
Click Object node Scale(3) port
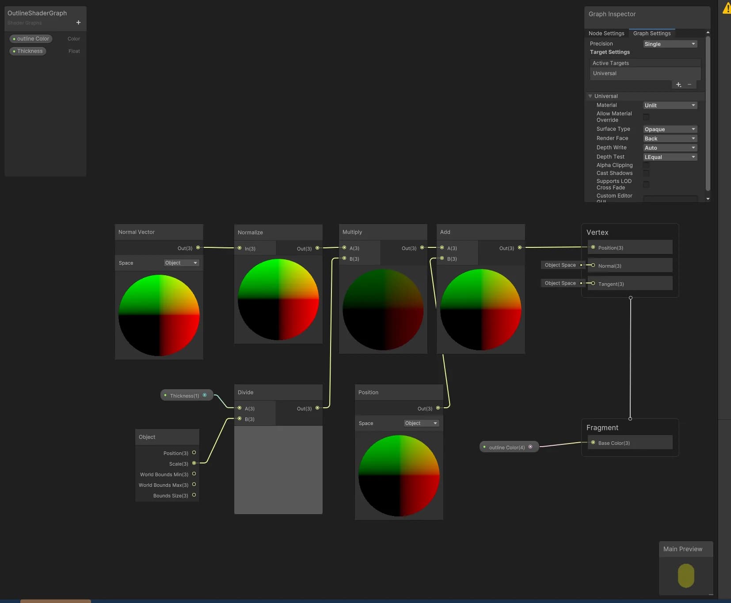tap(194, 463)
